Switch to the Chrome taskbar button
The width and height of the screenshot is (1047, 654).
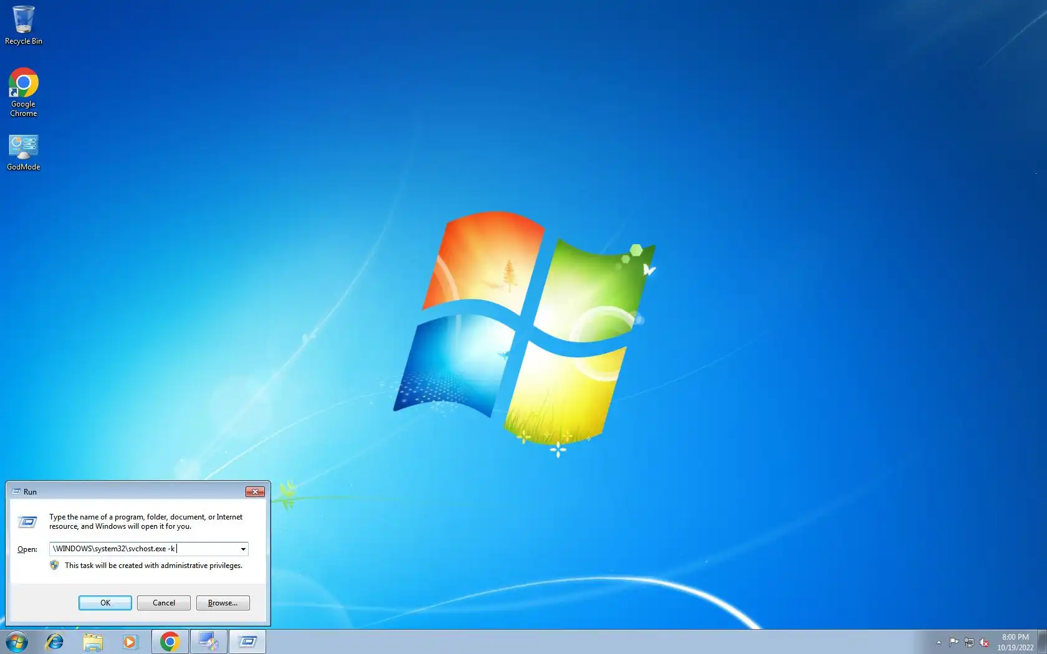pos(170,642)
